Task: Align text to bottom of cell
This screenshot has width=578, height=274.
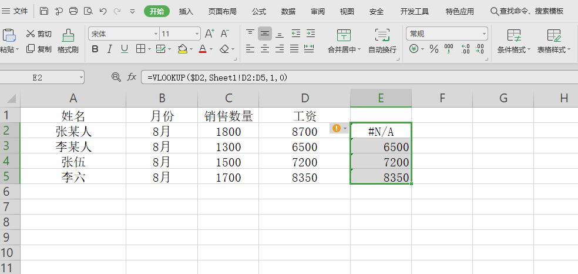Action: [280, 34]
